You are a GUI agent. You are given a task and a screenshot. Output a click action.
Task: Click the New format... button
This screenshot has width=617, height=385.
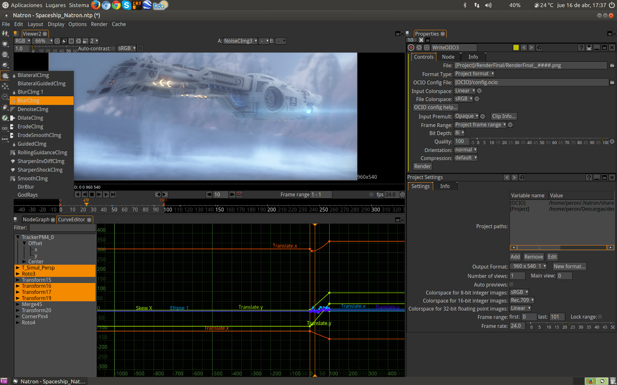(569, 266)
